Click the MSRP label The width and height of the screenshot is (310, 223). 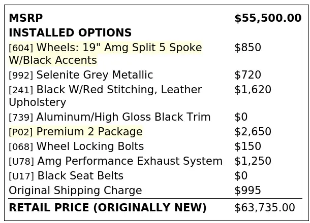pos(26,18)
